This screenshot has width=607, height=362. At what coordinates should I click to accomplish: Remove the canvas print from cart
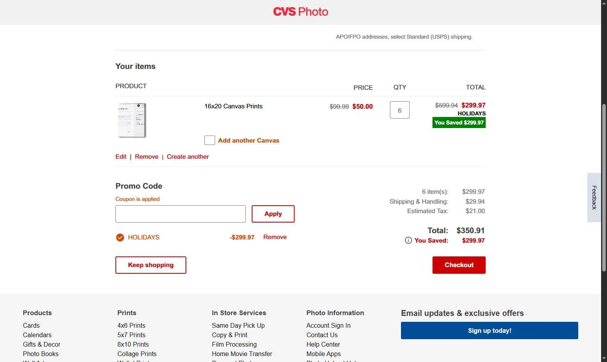(x=147, y=157)
